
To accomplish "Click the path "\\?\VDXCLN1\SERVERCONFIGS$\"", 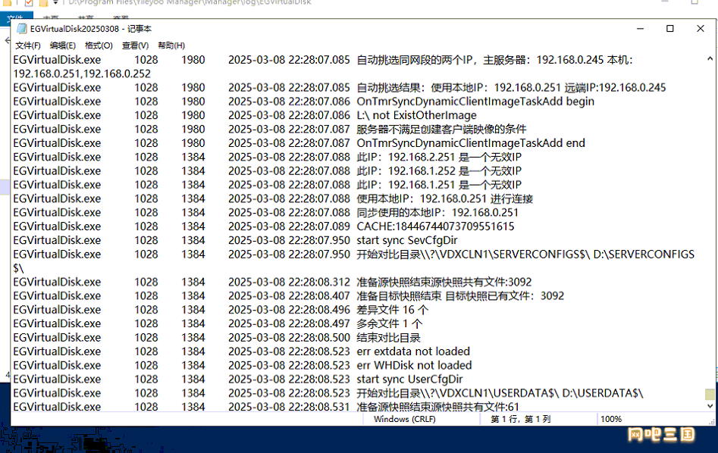I will click(x=506, y=254).
